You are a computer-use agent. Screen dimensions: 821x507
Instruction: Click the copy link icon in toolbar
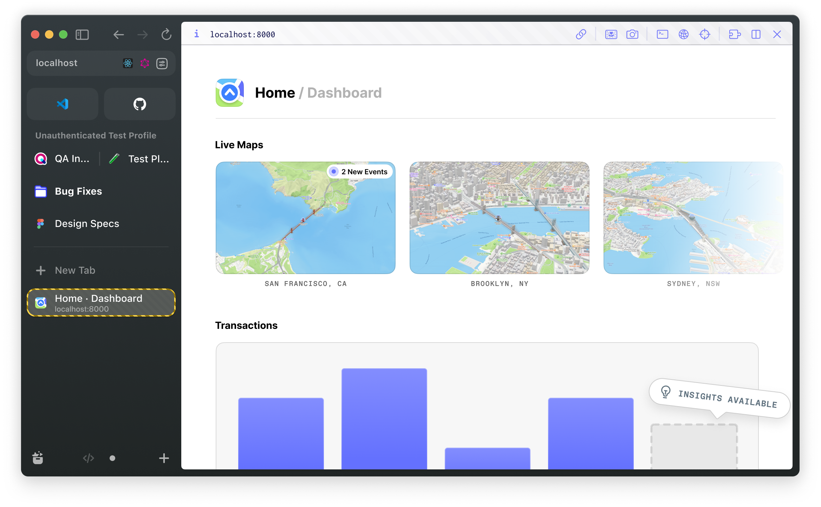[x=581, y=34]
